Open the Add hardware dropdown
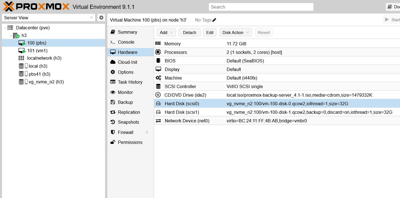 [x=167, y=32]
